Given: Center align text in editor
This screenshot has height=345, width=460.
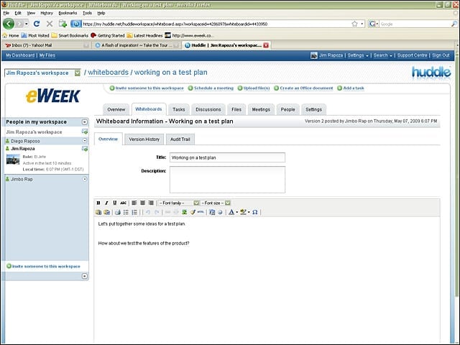Looking at the screenshot, I should [x=142, y=203].
